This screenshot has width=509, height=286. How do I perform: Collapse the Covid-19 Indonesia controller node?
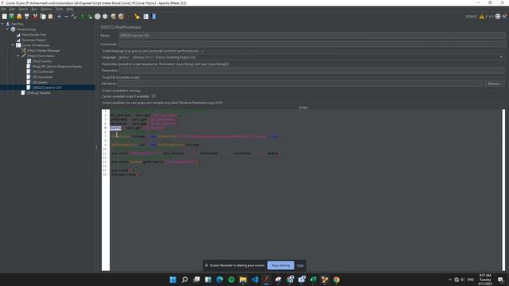13,45
